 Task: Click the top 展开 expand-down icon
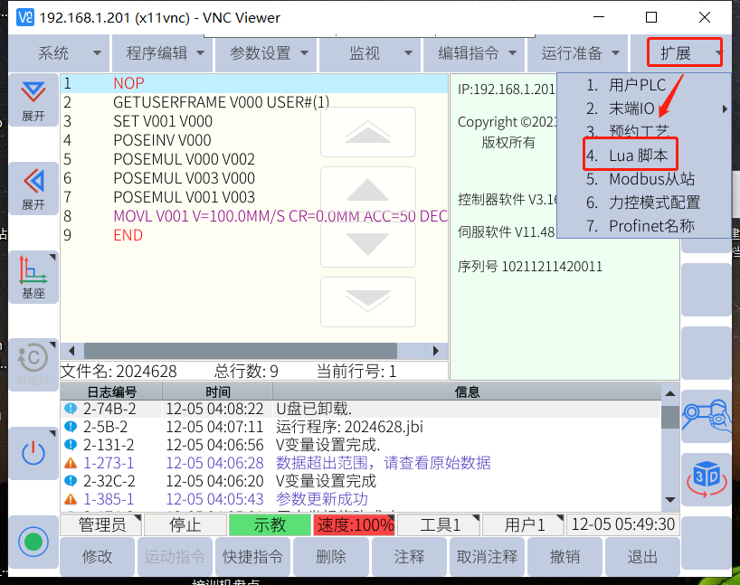(x=33, y=99)
